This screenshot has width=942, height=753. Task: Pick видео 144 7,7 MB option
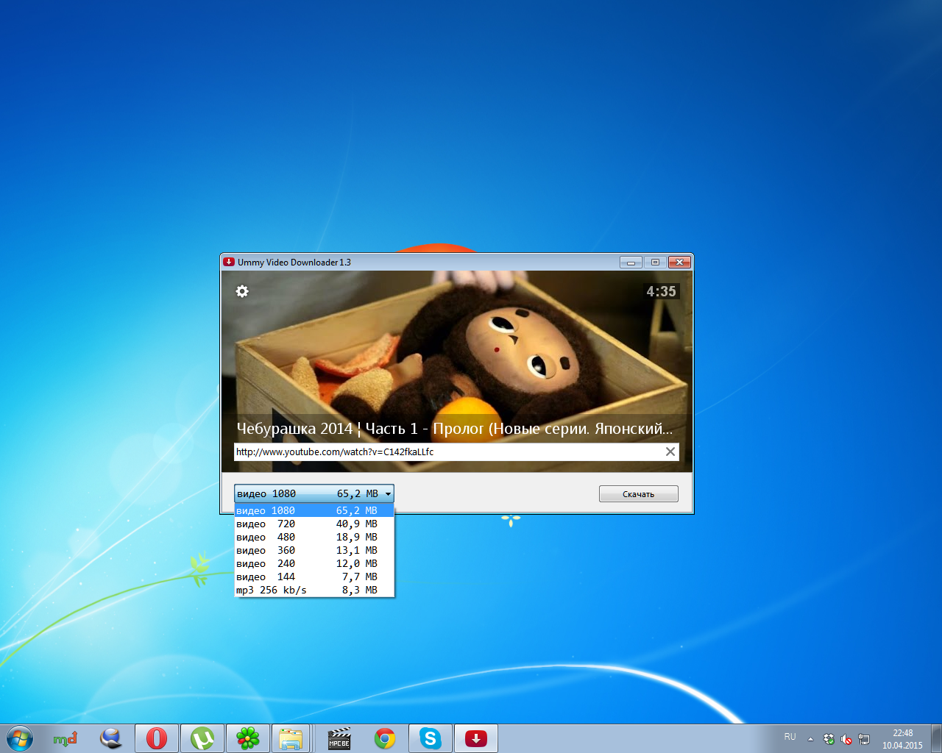[314, 577]
